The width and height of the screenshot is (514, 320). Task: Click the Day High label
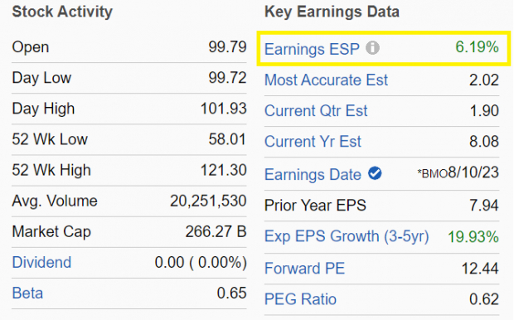(43, 109)
